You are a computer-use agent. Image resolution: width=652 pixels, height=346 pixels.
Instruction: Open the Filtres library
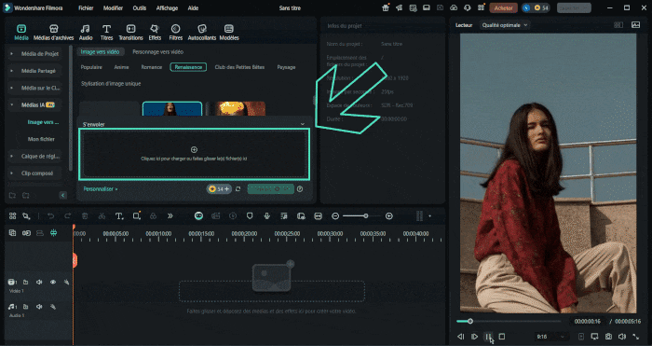point(176,32)
